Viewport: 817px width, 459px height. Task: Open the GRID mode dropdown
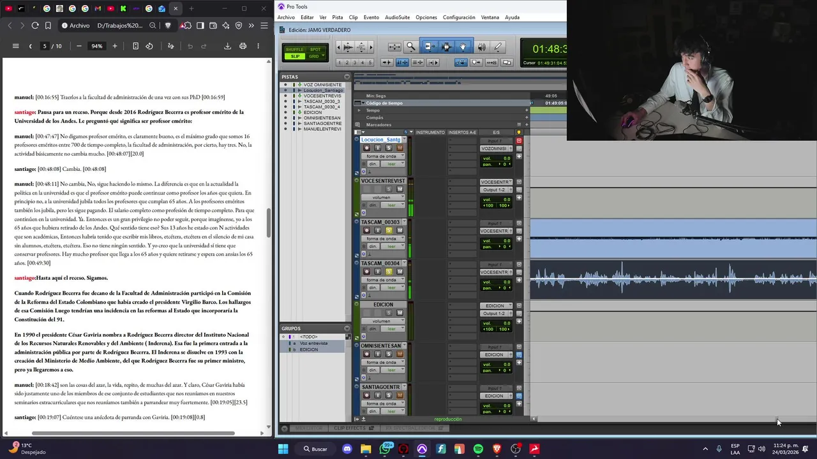pos(315,56)
